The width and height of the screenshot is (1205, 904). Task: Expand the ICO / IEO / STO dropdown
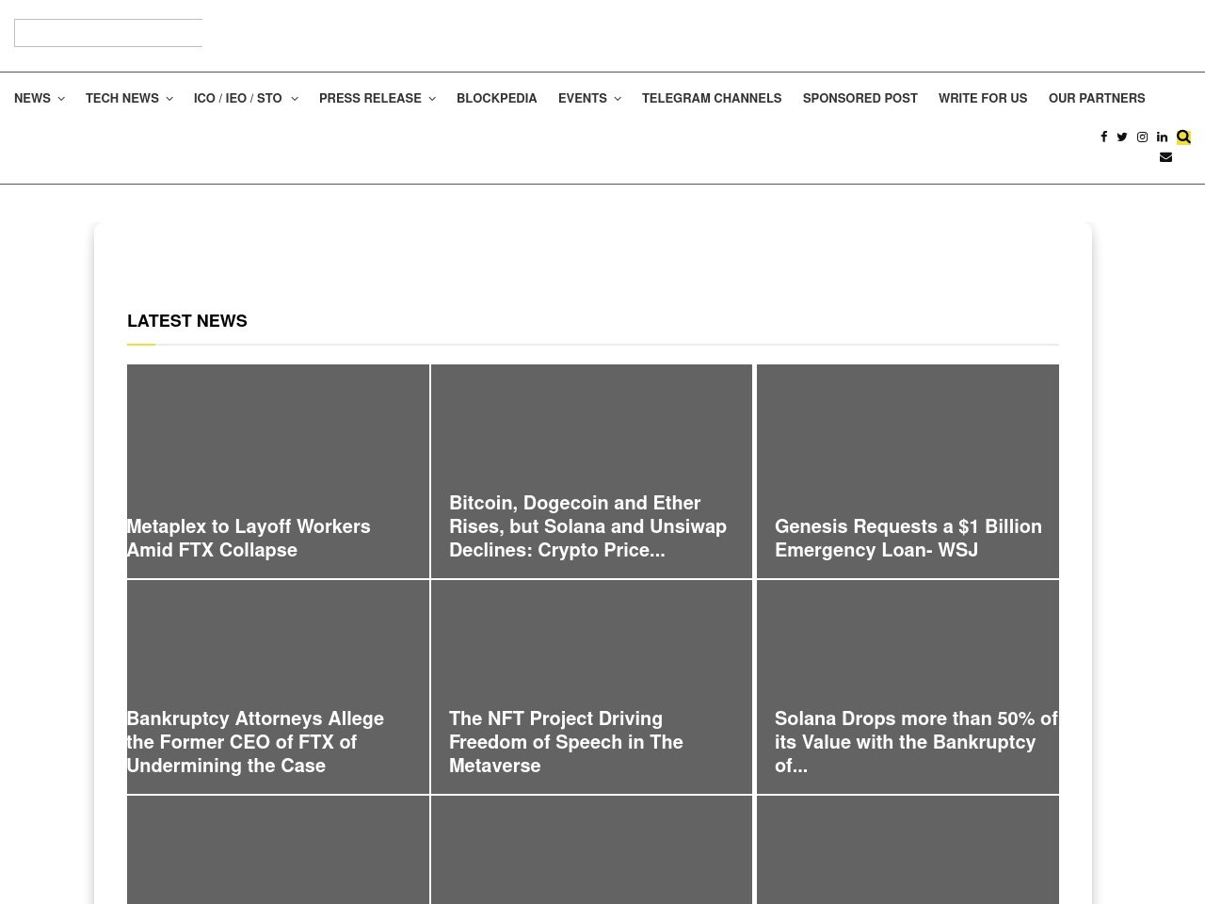[246, 98]
